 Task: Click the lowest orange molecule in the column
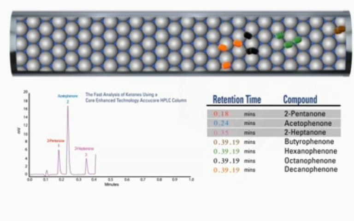[226, 65]
